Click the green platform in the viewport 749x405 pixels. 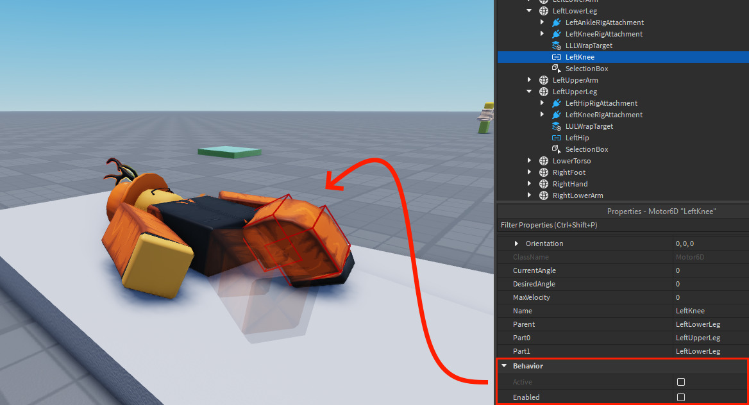click(x=230, y=152)
